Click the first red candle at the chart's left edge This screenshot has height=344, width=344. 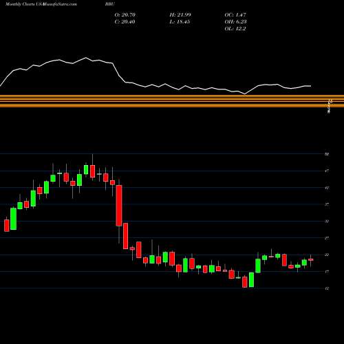pyautogui.click(x=7, y=226)
